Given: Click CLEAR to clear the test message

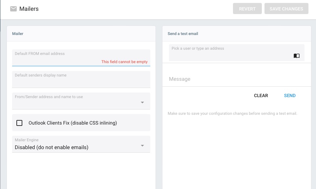Looking at the screenshot, I should point(261,95).
